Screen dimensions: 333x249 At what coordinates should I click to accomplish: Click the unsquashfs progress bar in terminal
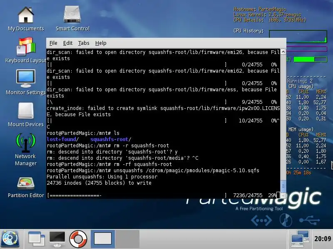pyautogui.click(x=137, y=195)
